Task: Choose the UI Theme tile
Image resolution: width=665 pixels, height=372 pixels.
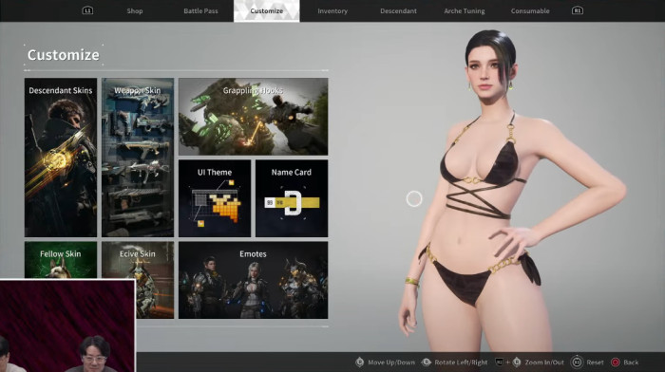Action: click(215, 198)
